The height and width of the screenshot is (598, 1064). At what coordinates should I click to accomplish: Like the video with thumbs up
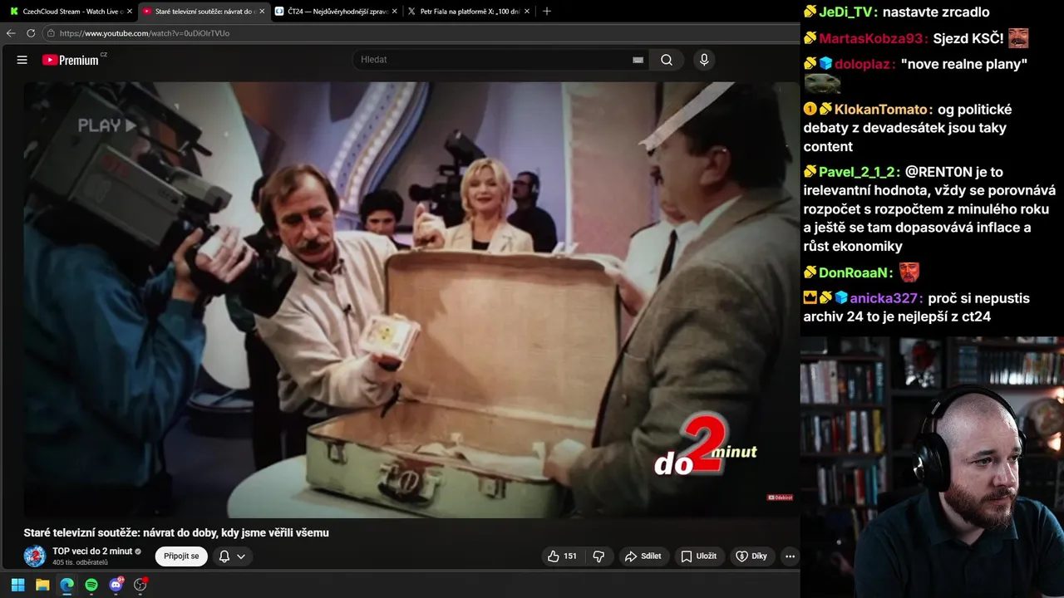563,556
